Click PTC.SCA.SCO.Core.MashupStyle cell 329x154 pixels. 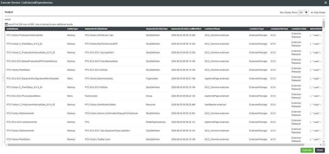coord(101,61)
